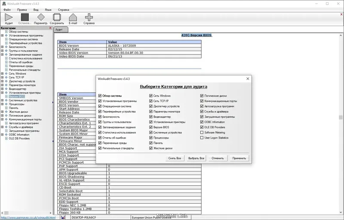Expand Жесткие диски tree node
Screen dimensions: 344x220
click(x=2, y=112)
